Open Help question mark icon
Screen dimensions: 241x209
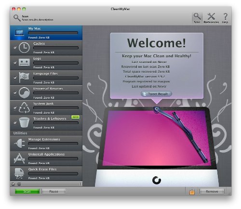(x=225, y=16)
